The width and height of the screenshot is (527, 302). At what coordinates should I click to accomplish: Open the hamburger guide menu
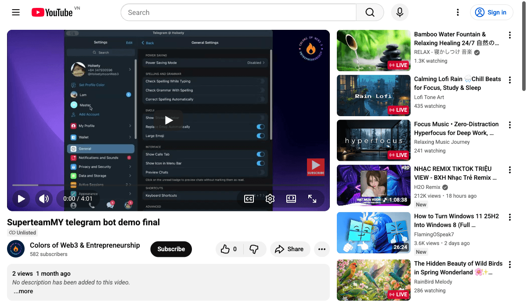click(x=16, y=12)
